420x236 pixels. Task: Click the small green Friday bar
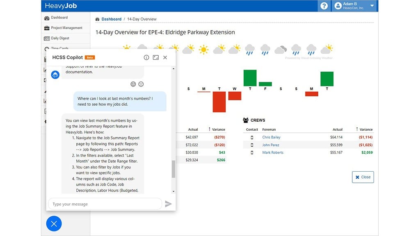(265, 84)
